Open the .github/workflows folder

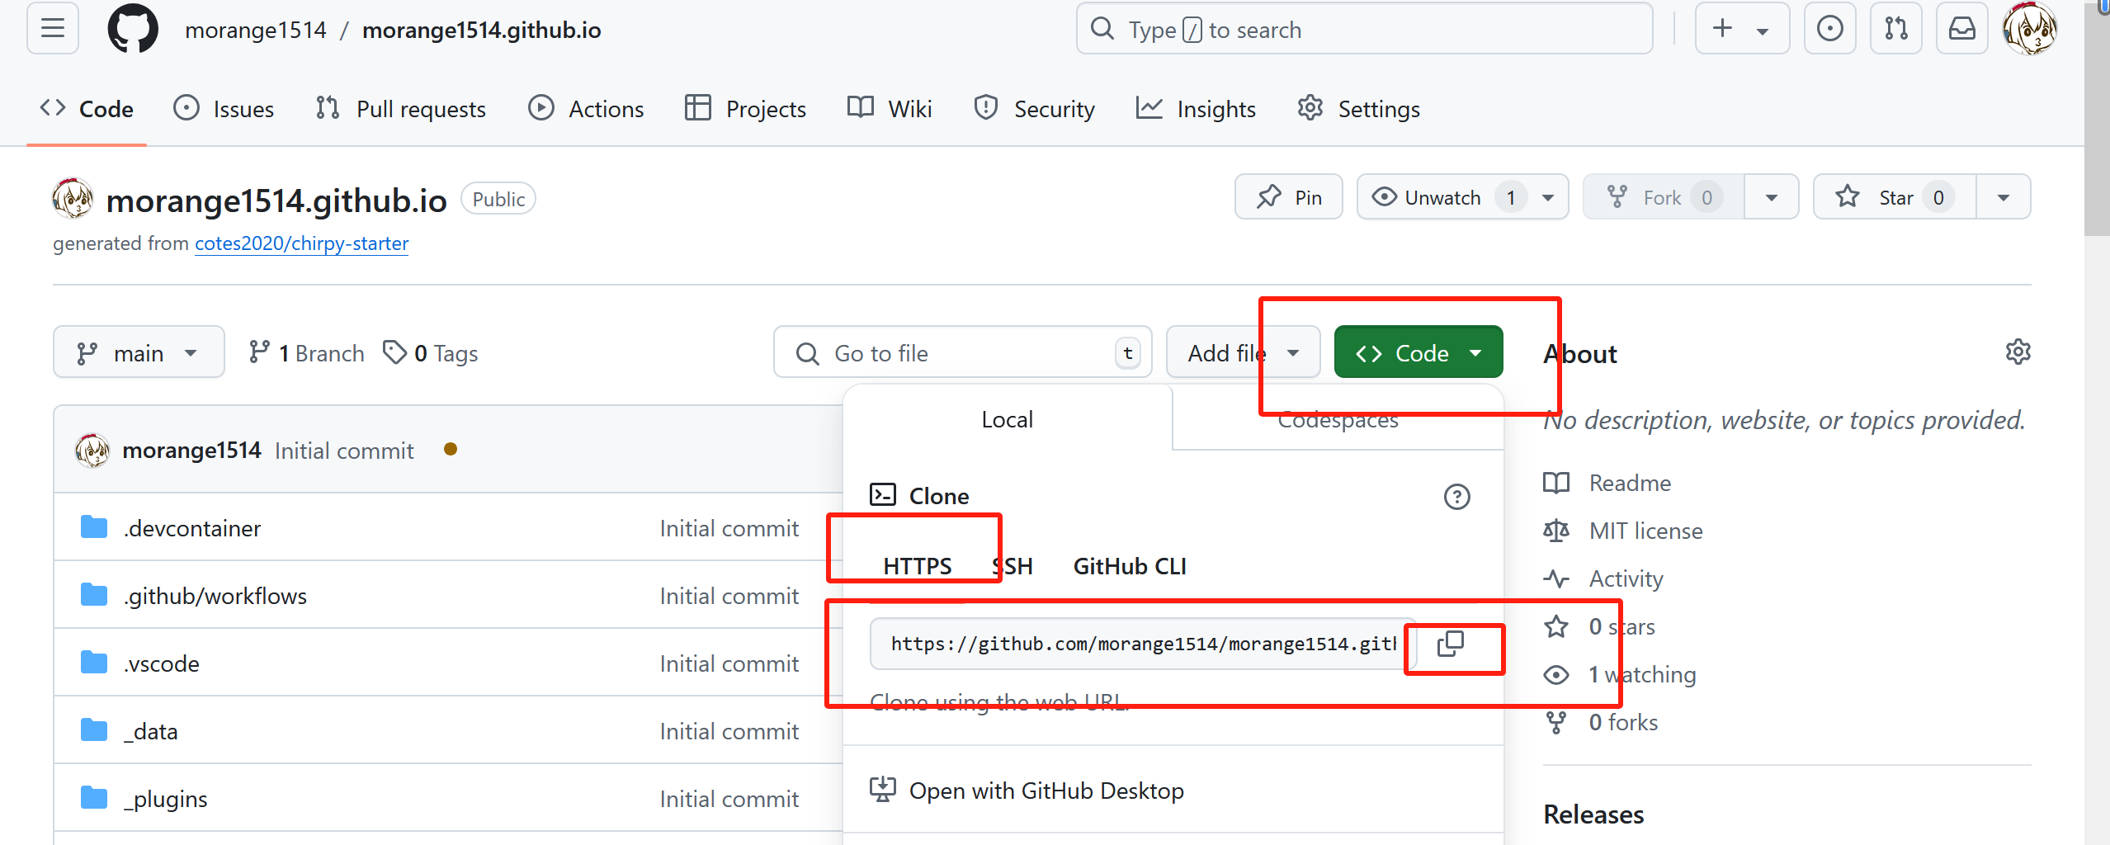(x=215, y=596)
